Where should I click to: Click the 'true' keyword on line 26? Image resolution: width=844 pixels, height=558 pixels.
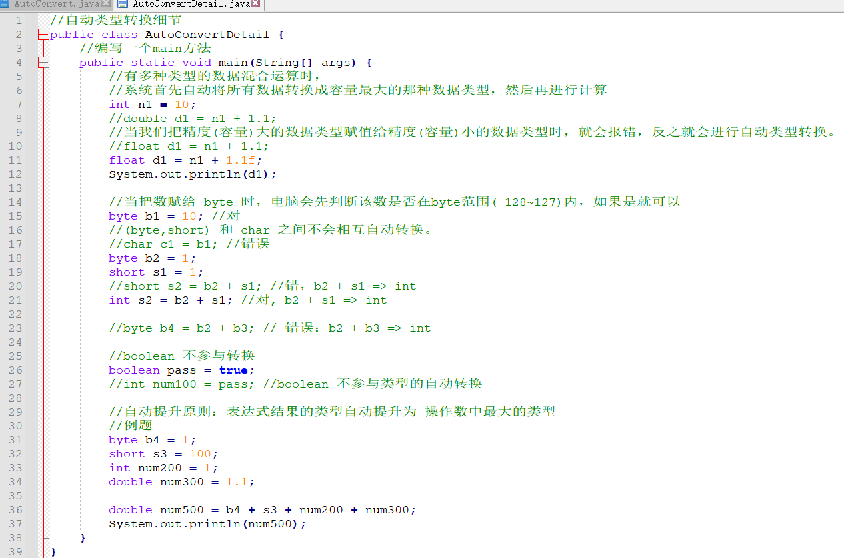[x=233, y=370]
